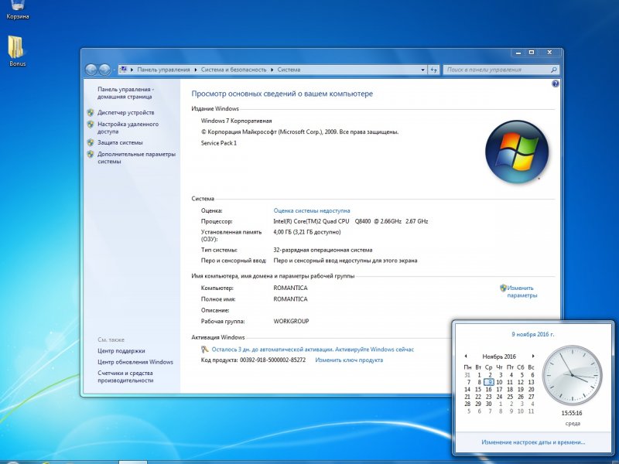This screenshot has height=464, width=619.
Task: Open Центр поддержки link
Action: 121,351
